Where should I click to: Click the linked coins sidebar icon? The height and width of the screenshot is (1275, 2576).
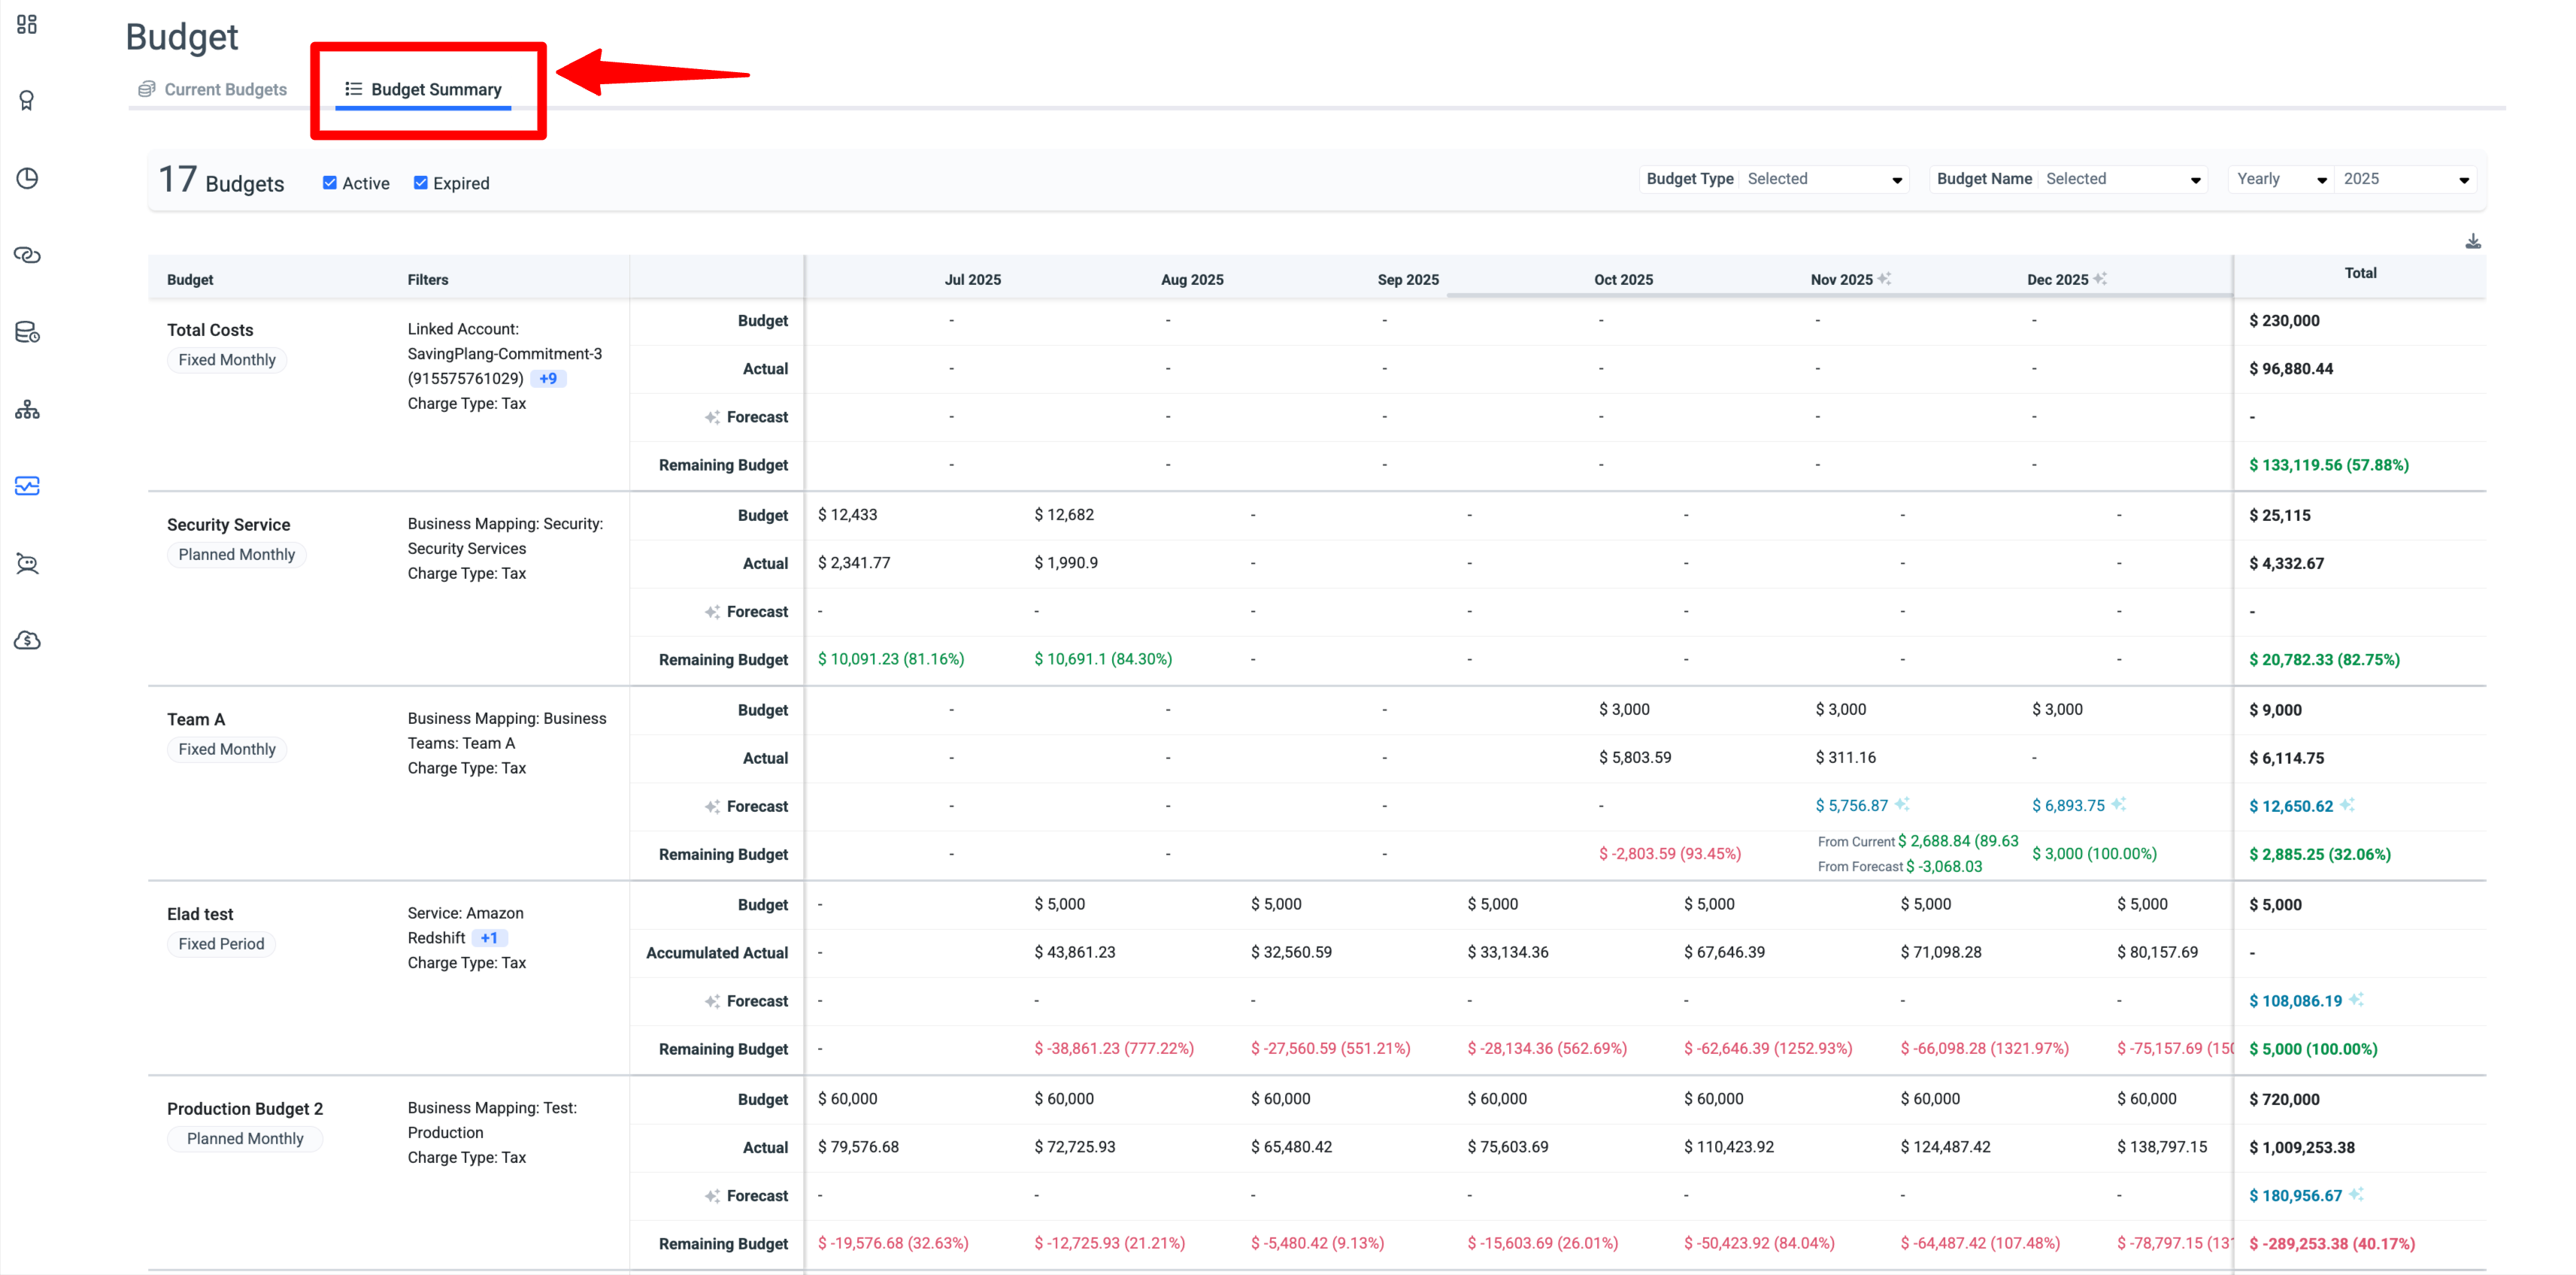(x=27, y=255)
